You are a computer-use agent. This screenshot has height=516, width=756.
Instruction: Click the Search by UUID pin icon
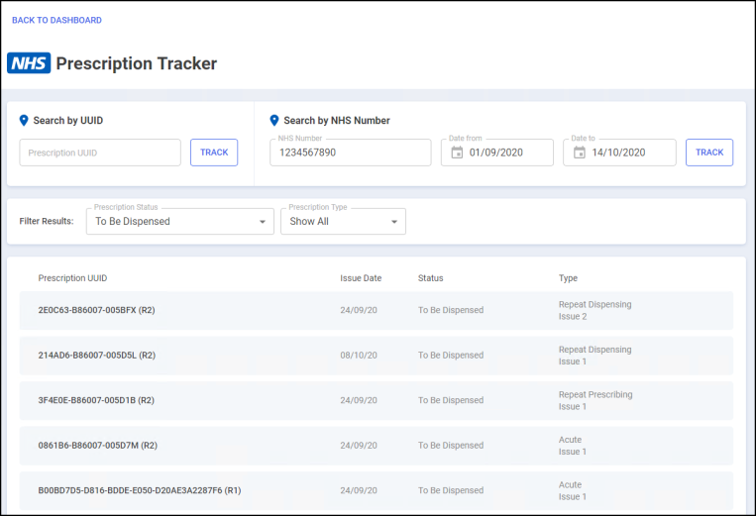pyautogui.click(x=25, y=120)
